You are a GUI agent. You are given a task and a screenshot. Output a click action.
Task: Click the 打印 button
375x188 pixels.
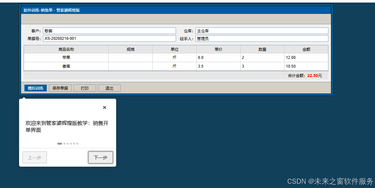tap(85, 88)
